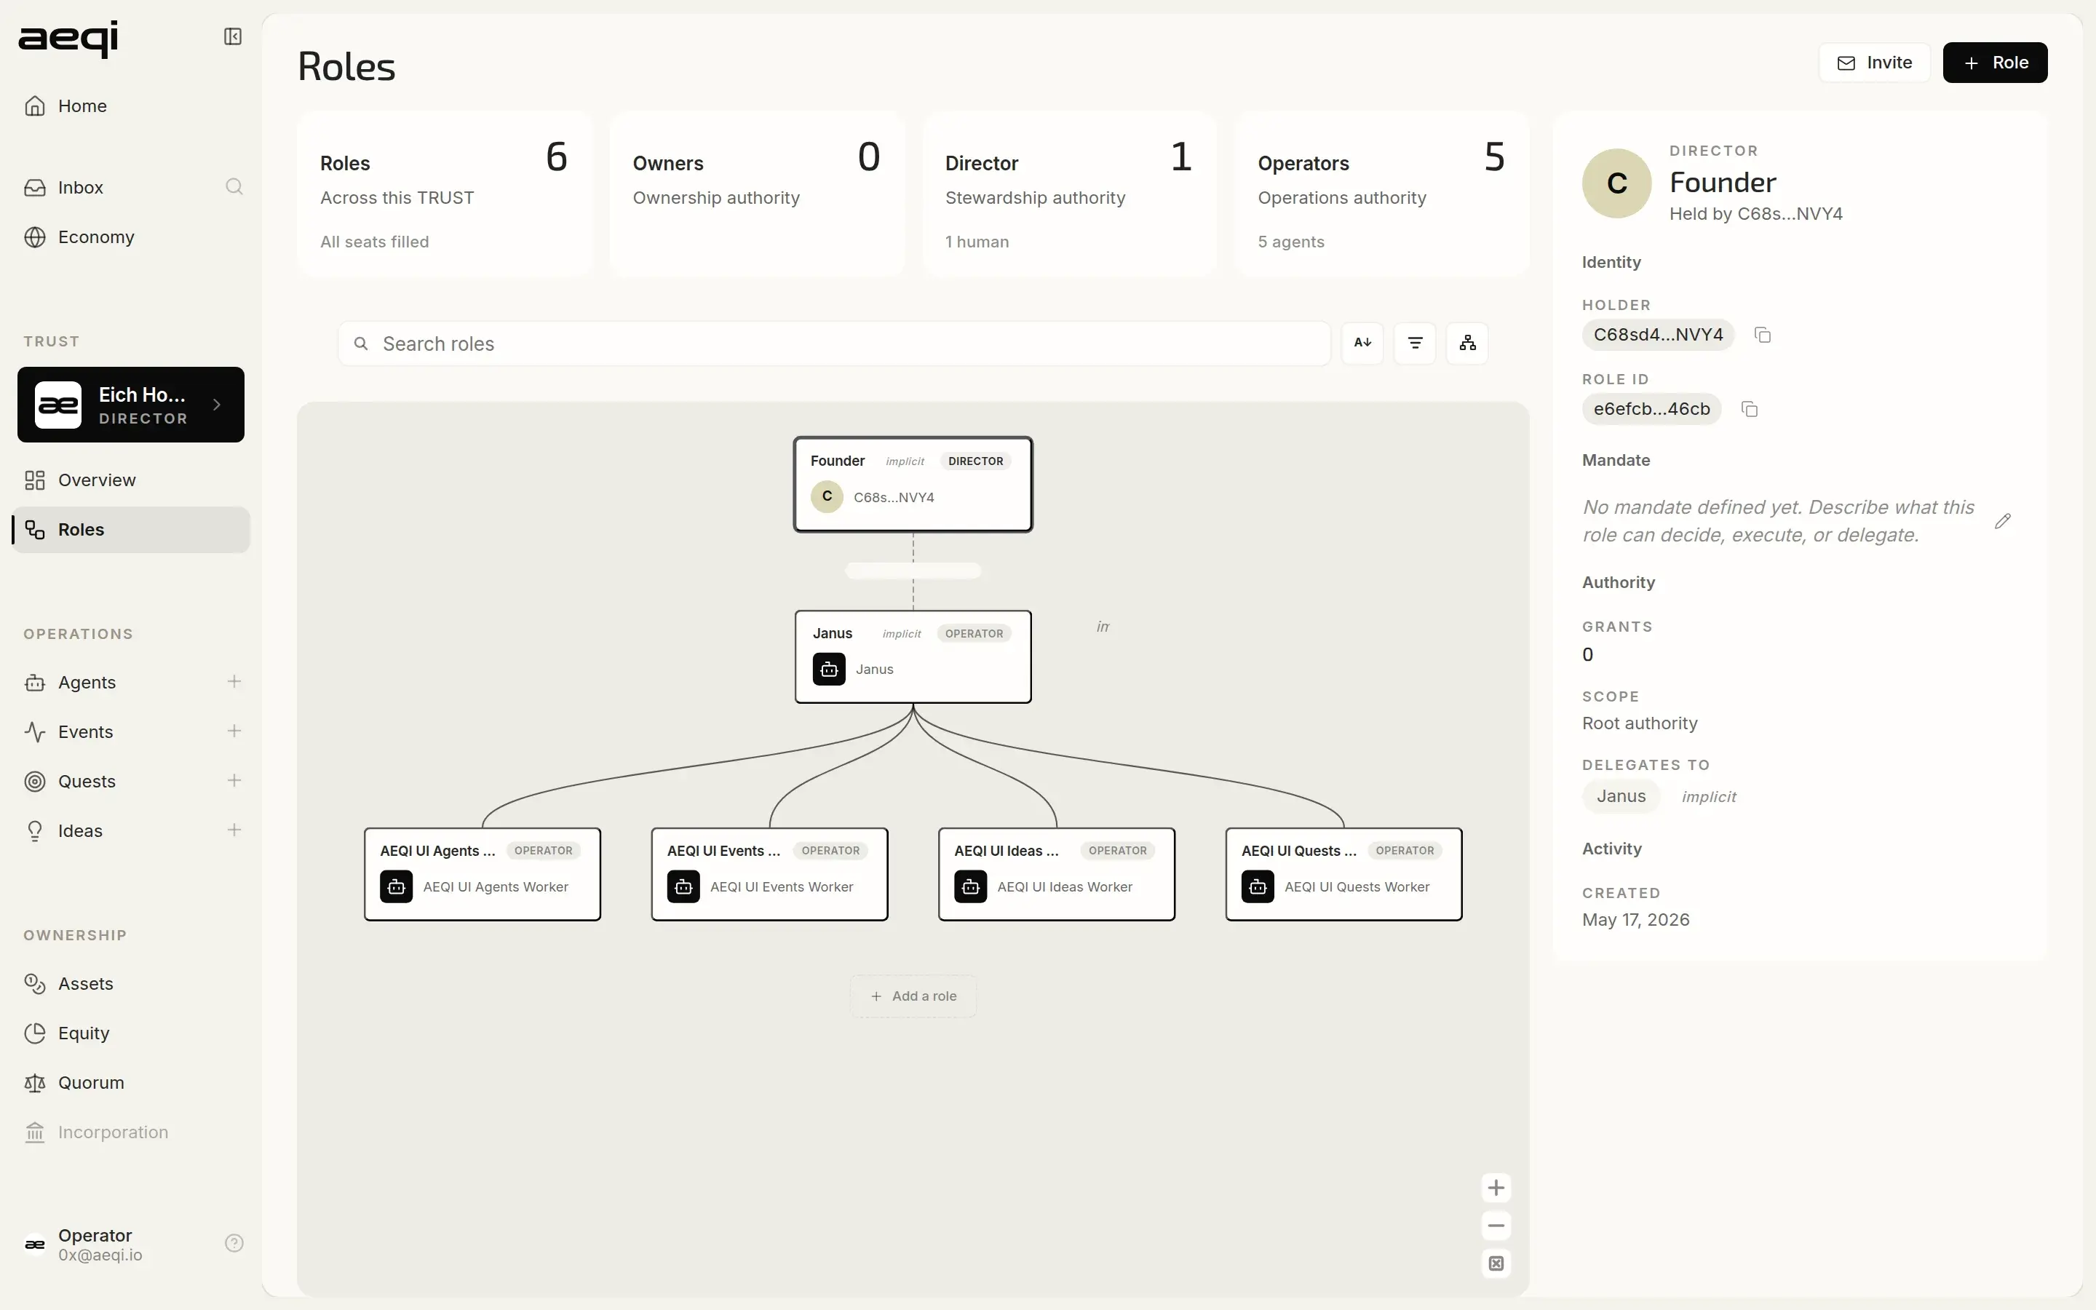Click the Inbox search icon

(234, 186)
